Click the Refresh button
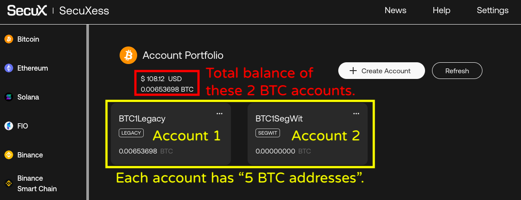 [457, 71]
